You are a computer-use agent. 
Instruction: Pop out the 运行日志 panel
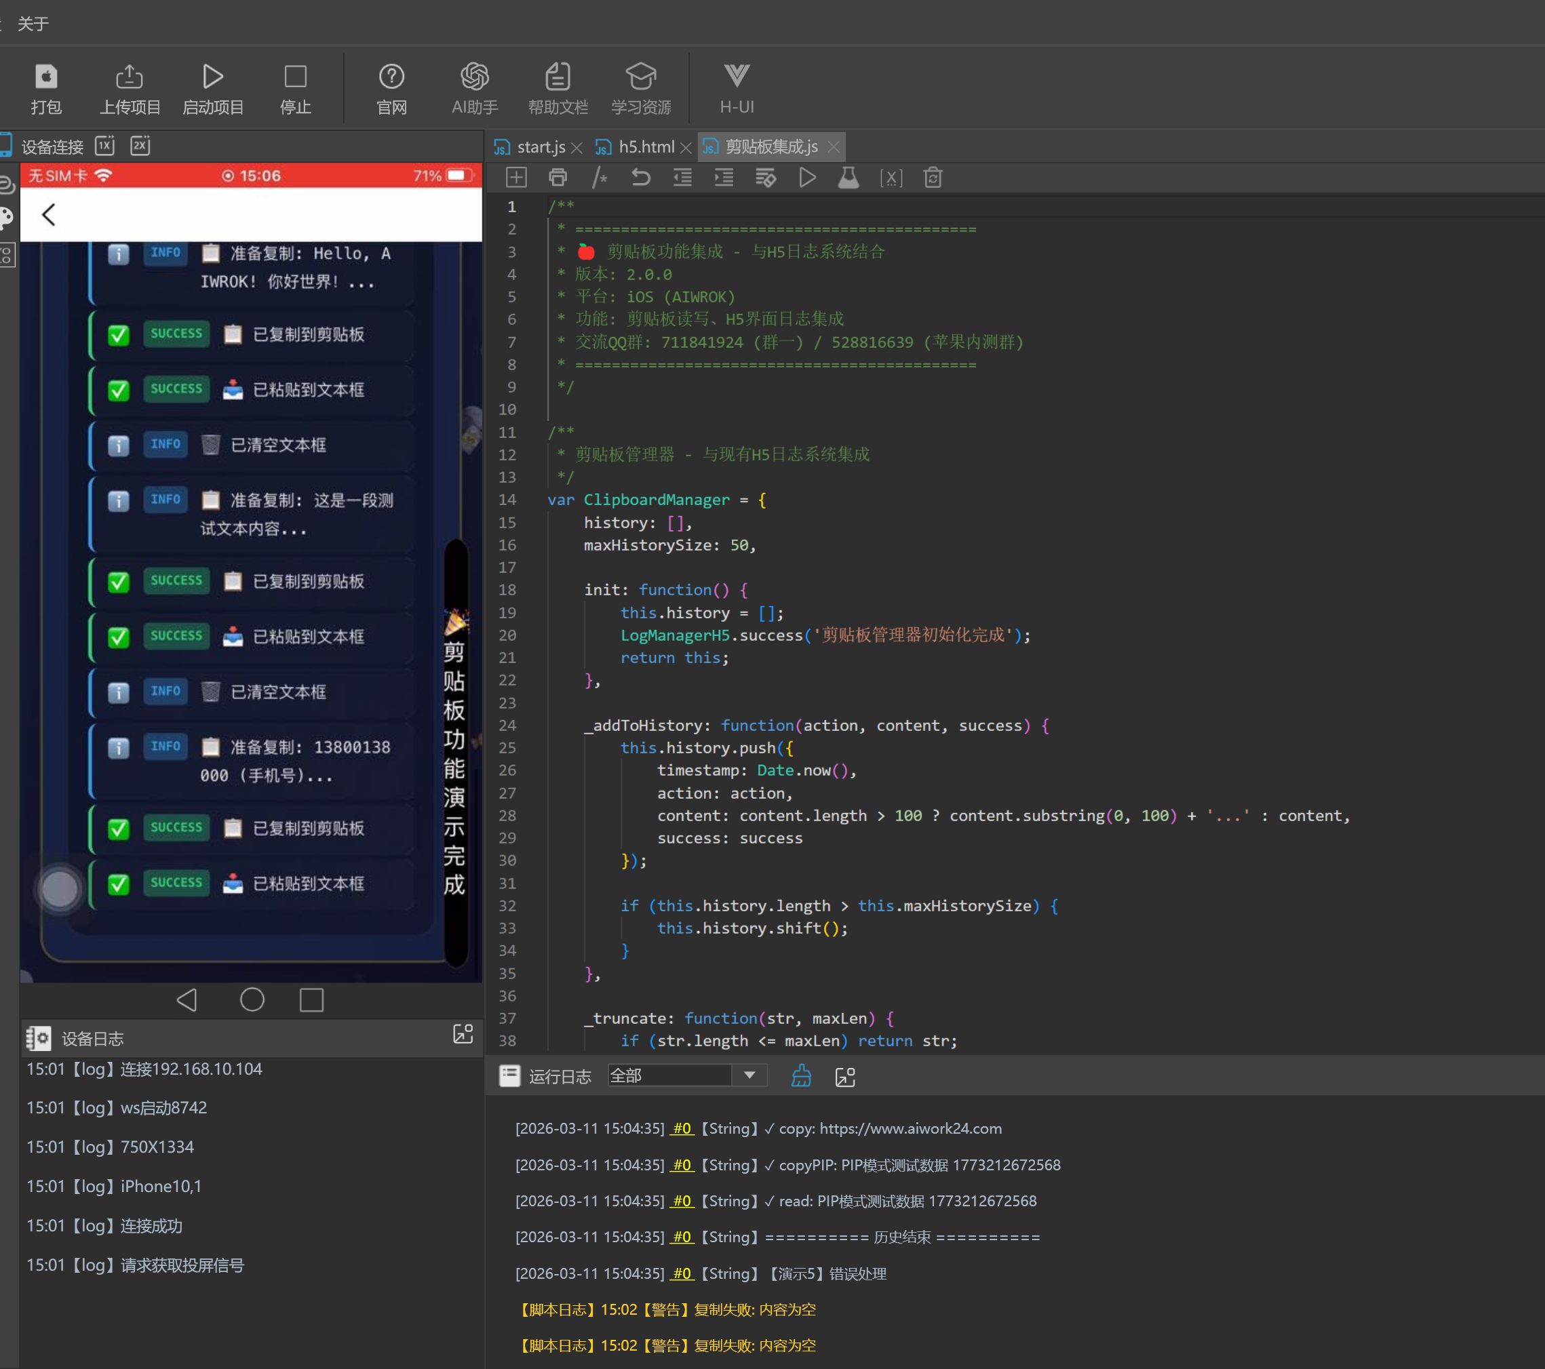(x=845, y=1077)
